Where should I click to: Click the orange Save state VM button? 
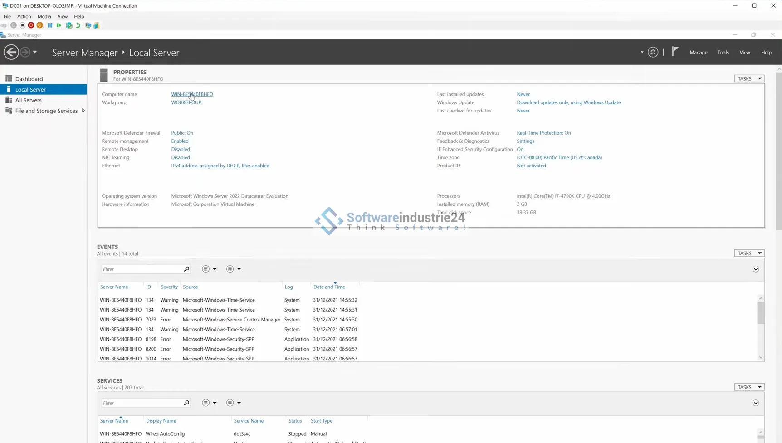click(x=40, y=25)
